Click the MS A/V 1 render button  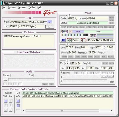18,101
